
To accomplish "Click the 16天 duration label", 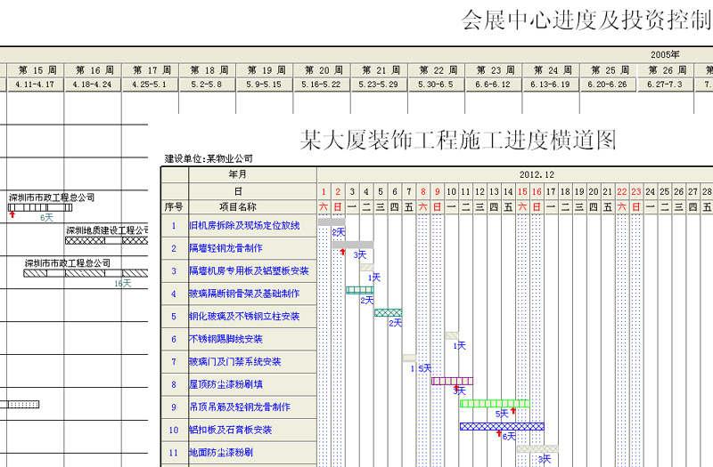I will click(x=122, y=284).
